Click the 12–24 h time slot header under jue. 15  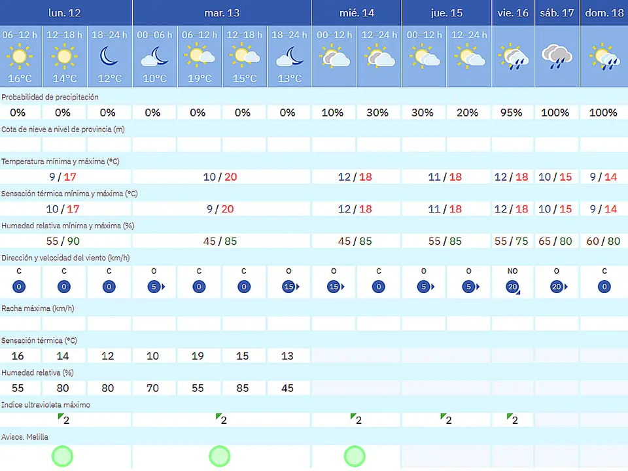[x=469, y=35]
